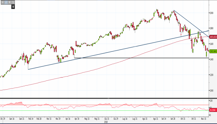Click the green oversold line in RSI panel
Viewport: 217px width, 124px height.
click(93, 111)
